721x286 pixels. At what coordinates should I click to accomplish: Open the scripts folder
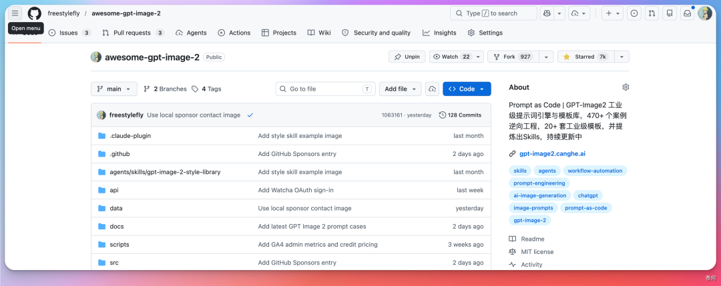point(119,245)
